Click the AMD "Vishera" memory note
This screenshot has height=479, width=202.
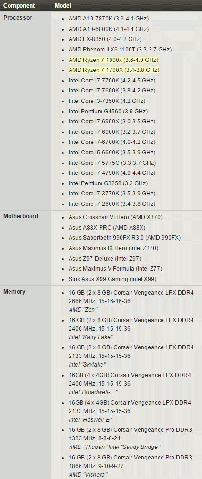[x=88, y=474]
